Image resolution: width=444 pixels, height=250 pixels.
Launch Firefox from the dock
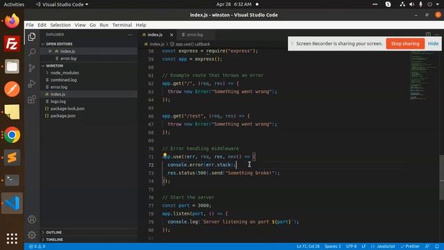[12, 22]
